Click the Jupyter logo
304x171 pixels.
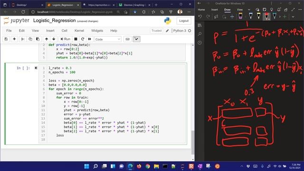(17, 20)
